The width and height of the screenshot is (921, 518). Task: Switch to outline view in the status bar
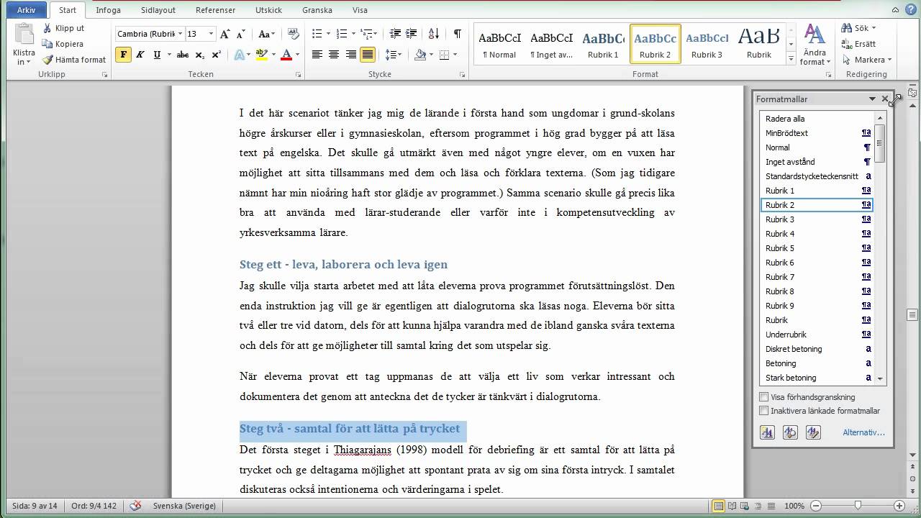pyautogui.click(x=757, y=506)
